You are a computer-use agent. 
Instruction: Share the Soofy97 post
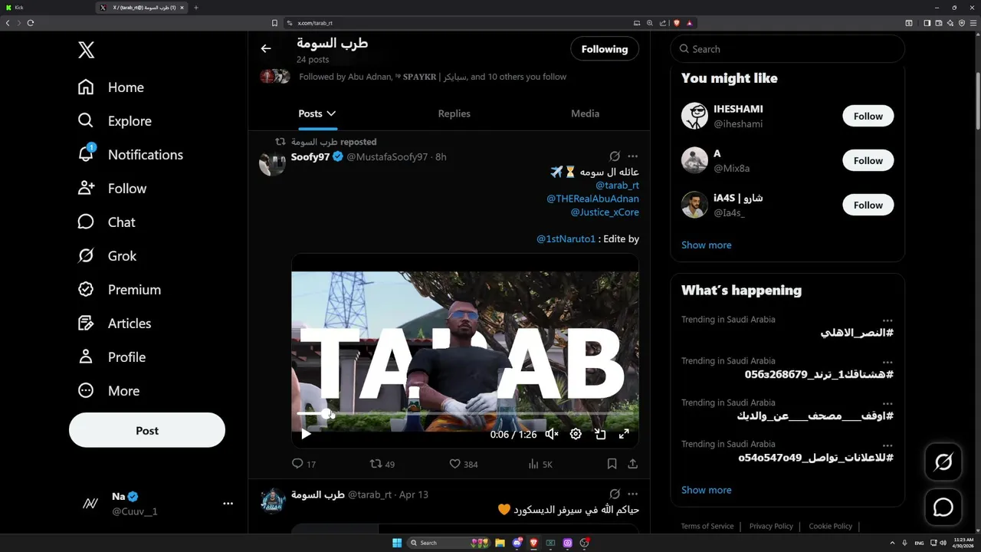[633, 464]
